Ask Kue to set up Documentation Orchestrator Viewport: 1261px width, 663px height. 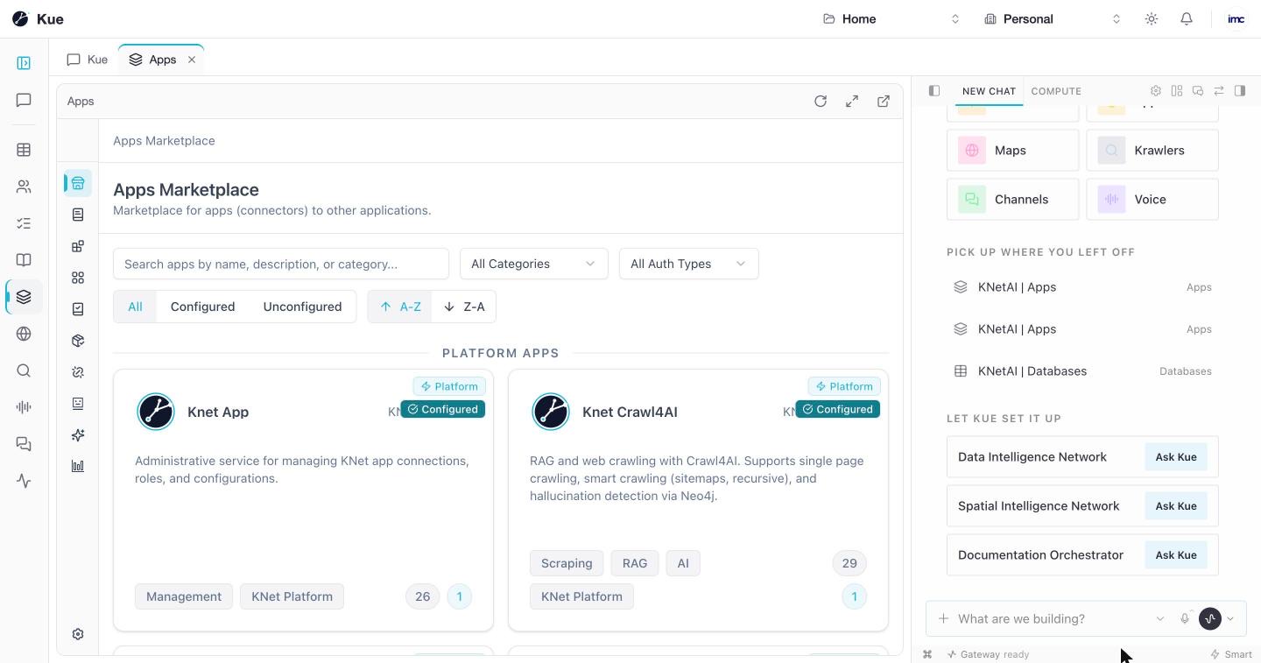1176,555
